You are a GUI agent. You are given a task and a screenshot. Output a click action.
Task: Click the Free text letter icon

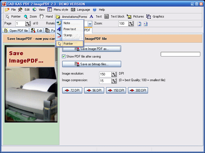[x=59, y=29]
